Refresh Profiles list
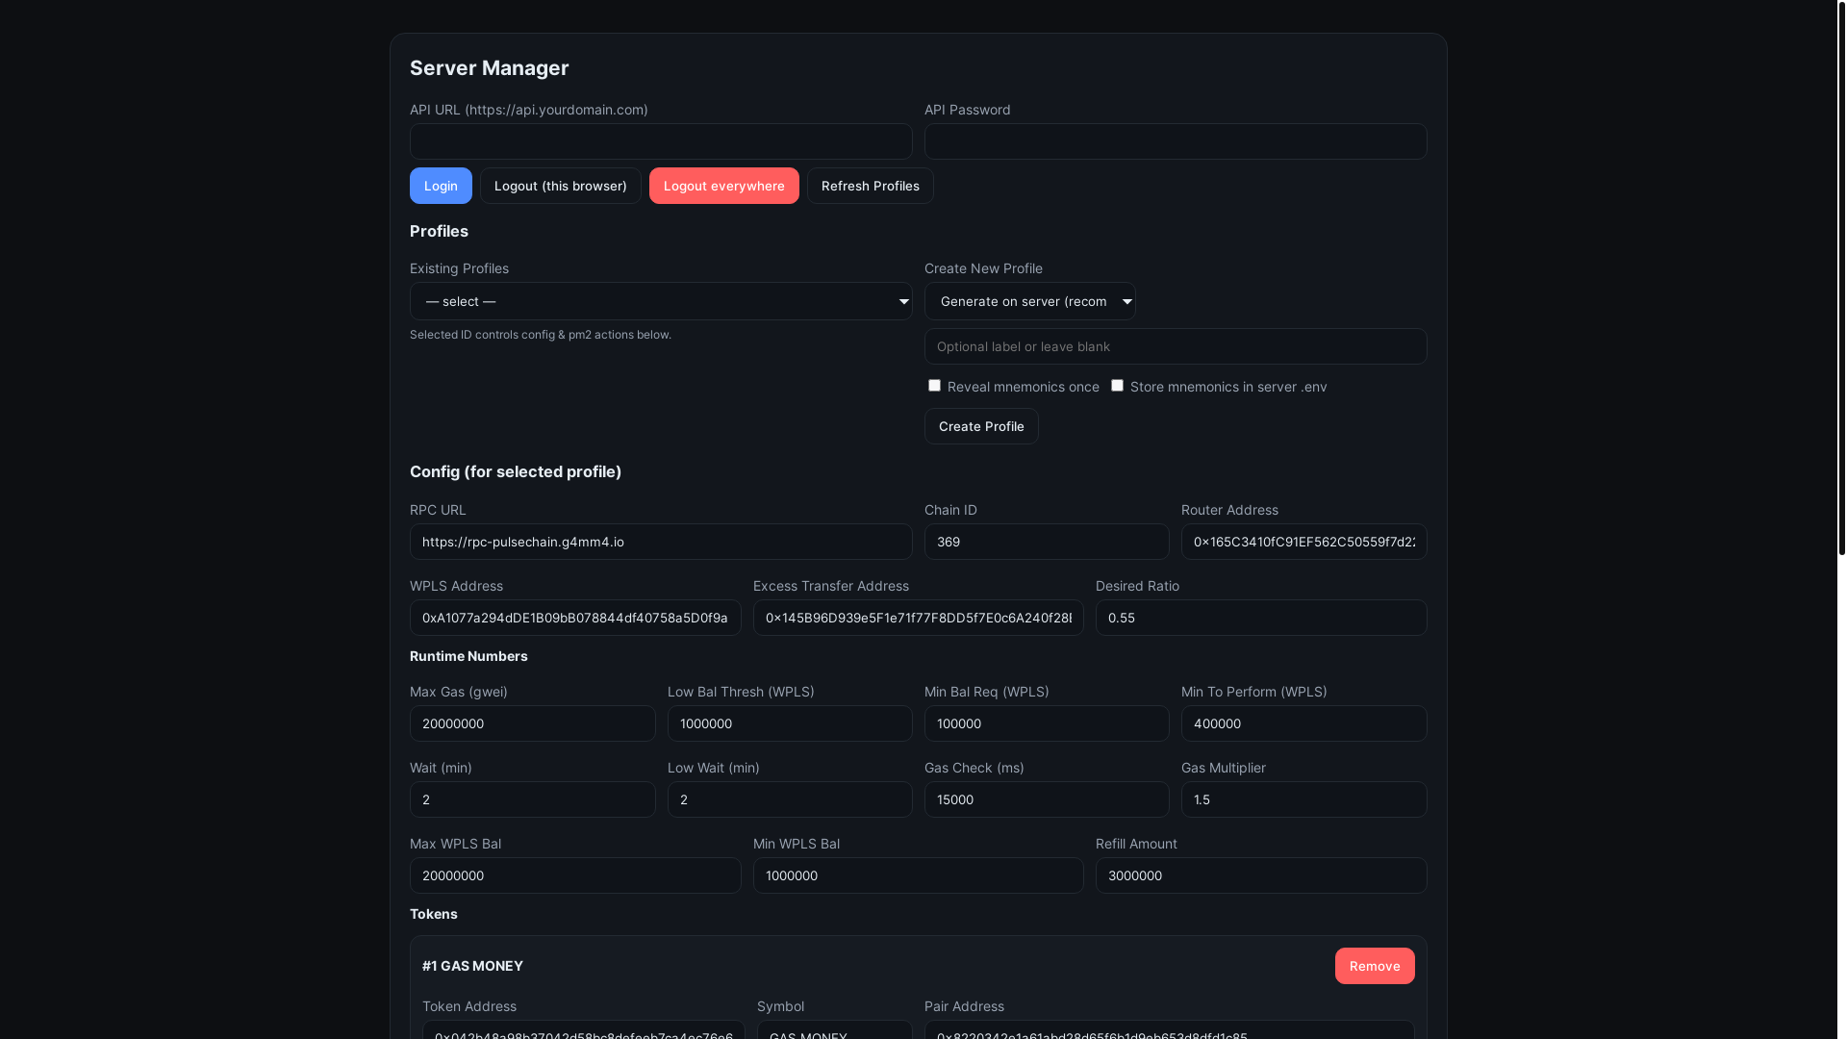 (x=870, y=186)
